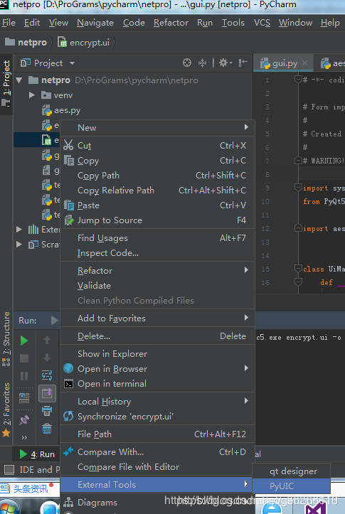Click the Diagrams hierarchy icon
Image resolution: width=345 pixels, height=514 pixels.
68,502
